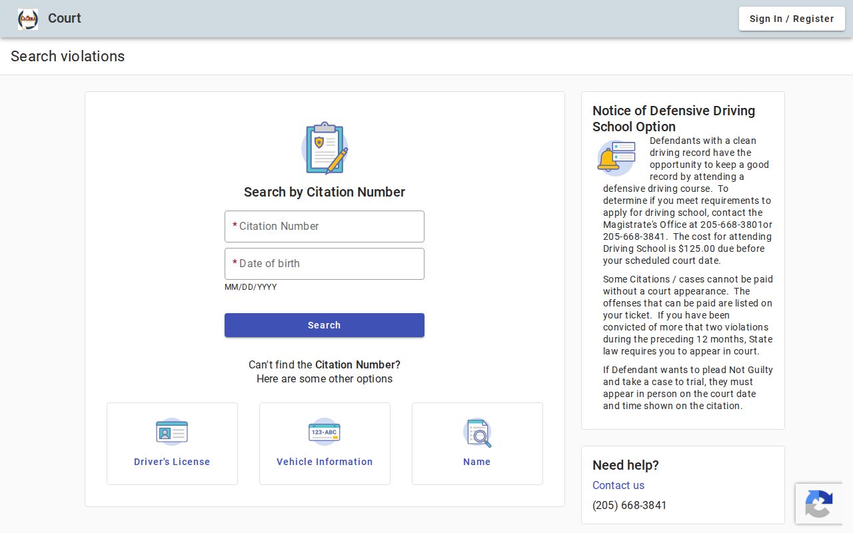
Task: Click the "Can't find the Citation Number?" text
Action: [x=325, y=365]
